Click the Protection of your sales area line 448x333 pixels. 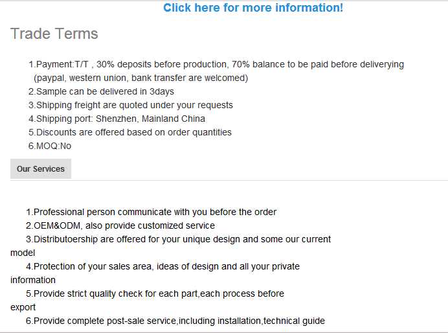pyautogui.click(x=162, y=267)
